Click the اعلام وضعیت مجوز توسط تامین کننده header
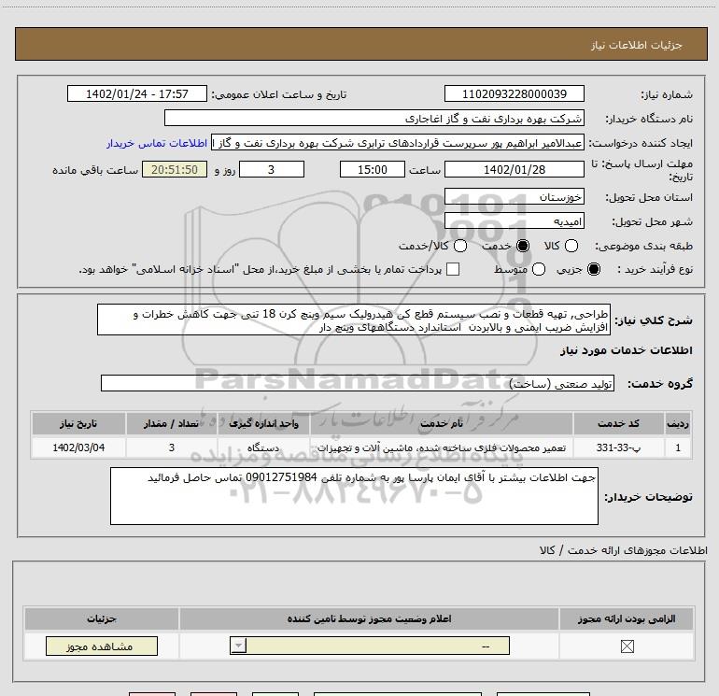The width and height of the screenshot is (719, 696). pyautogui.click(x=369, y=618)
